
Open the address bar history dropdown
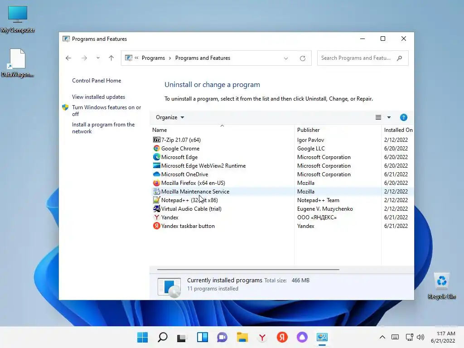point(286,58)
